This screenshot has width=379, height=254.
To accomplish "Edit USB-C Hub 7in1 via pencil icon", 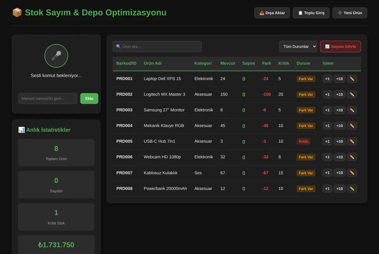I will pyautogui.click(x=352, y=141).
